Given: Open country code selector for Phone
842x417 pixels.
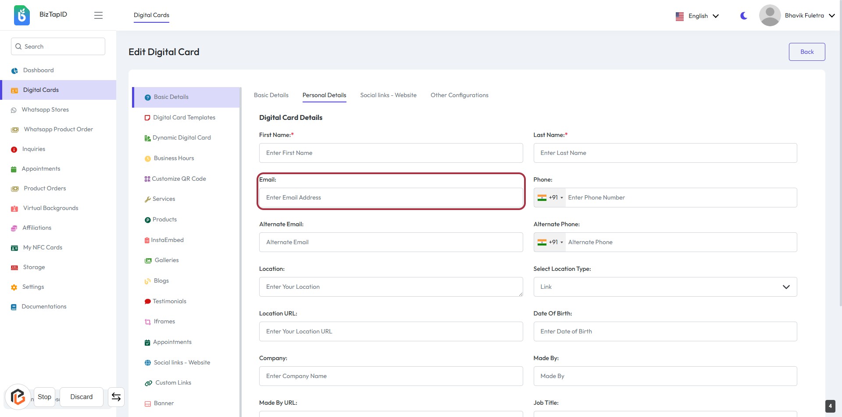Looking at the screenshot, I should tap(550, 198).
